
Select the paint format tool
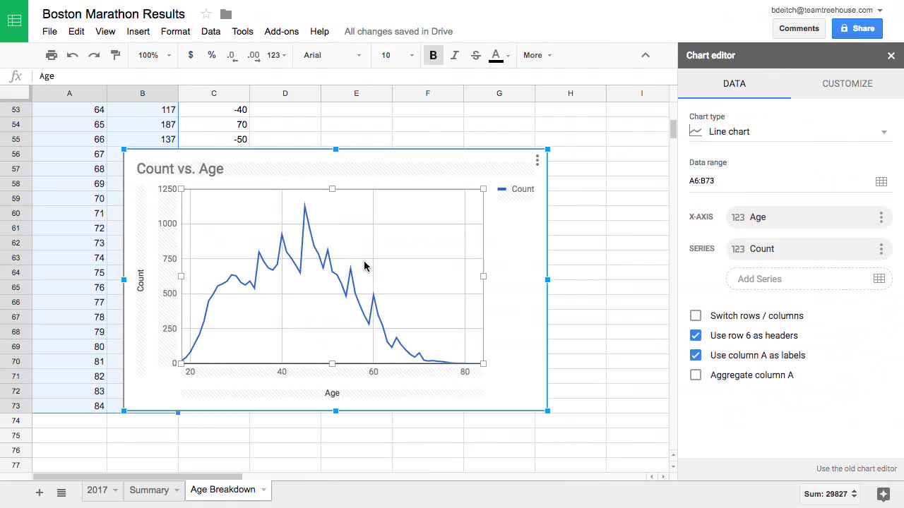click(116, 55)
